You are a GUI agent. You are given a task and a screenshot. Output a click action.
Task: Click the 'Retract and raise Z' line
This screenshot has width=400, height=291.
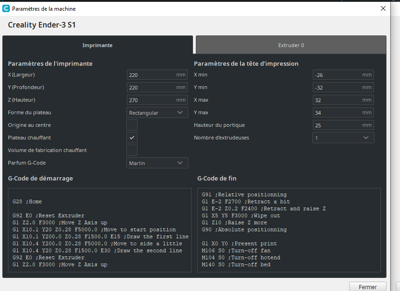(x=263, y=209)
